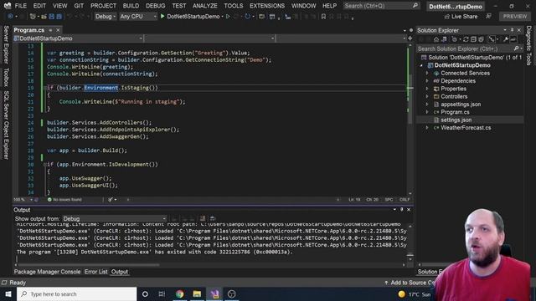Expand the Controllers folder
Viewport: 536px width, 301px height.
pos(427,97)
